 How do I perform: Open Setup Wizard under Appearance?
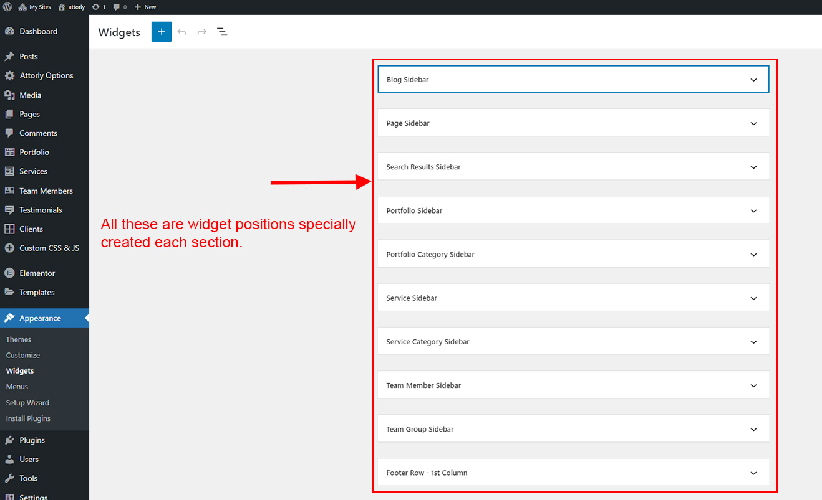pyautogui.click(x=27, y=403)
